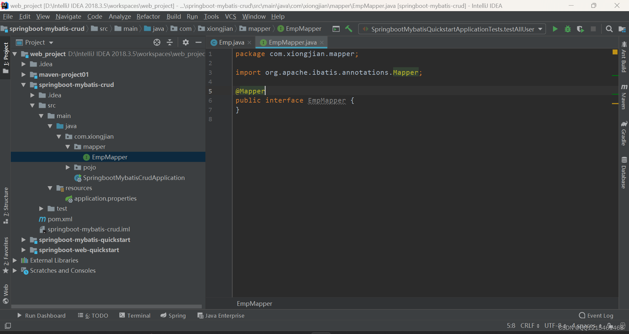Open the Web tool window
Image resolution: width=629 pixels, height=334 pixels.
pos(6,294)
